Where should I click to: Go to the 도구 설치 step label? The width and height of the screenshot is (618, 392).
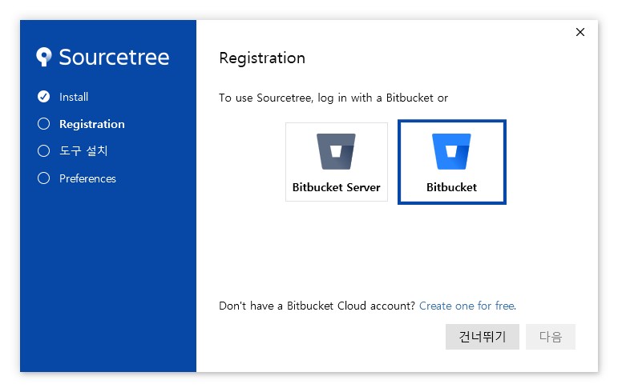point(83,151)
